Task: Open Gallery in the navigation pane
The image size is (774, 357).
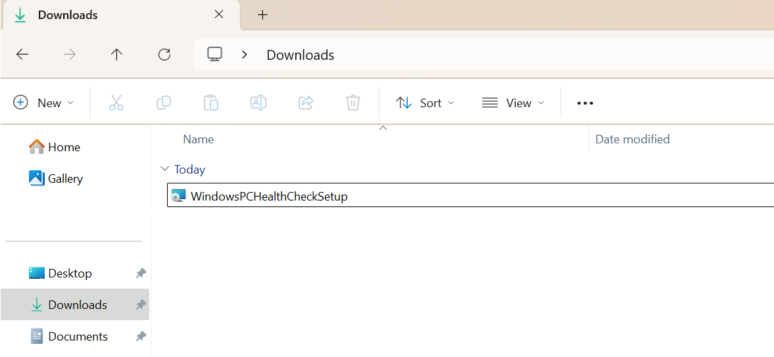Action: click(x=56, y=178)
